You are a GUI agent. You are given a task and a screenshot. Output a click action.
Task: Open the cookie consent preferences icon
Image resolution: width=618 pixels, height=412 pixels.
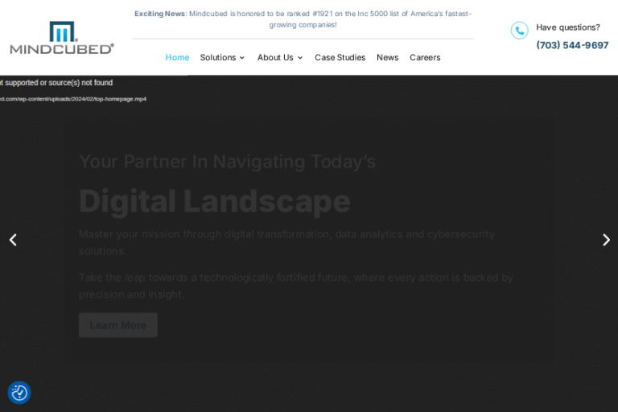[x=19, y=393]
